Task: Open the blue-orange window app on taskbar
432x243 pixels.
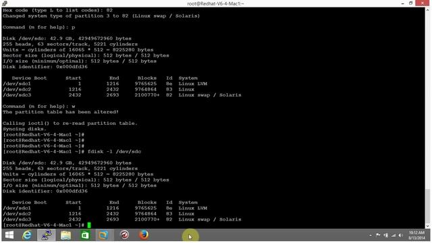Action: [x=103, y=235]
